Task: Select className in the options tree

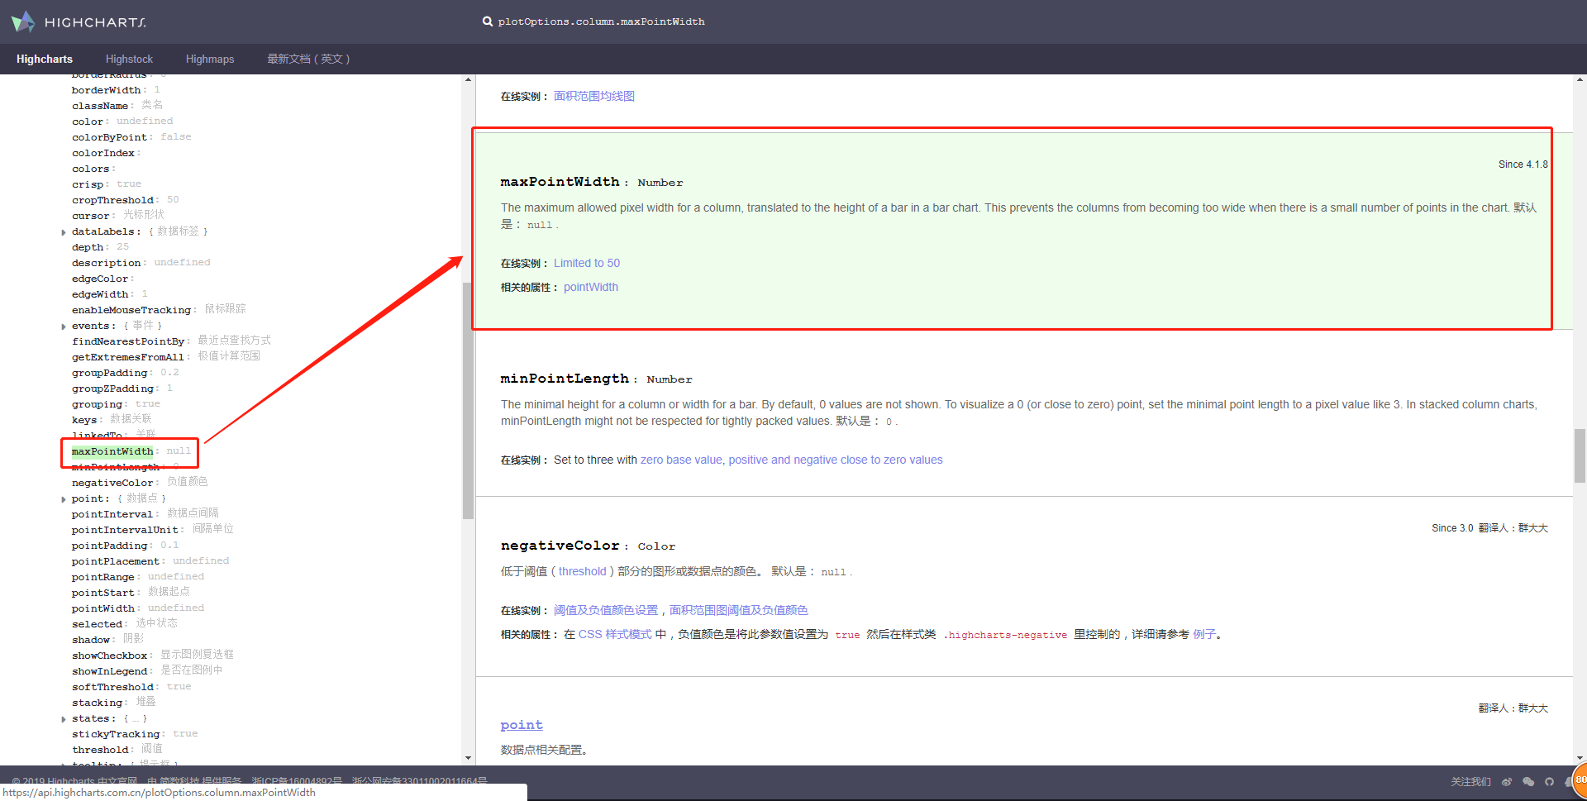Action: 100,106
